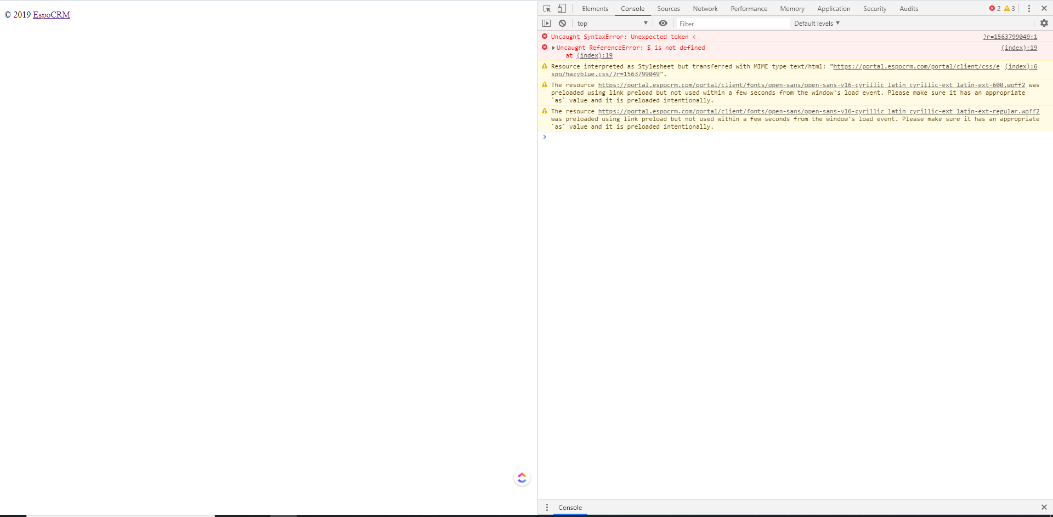The image size is (1053, 517).
Task: Click the console Filter input field
Action: [732, 24]
